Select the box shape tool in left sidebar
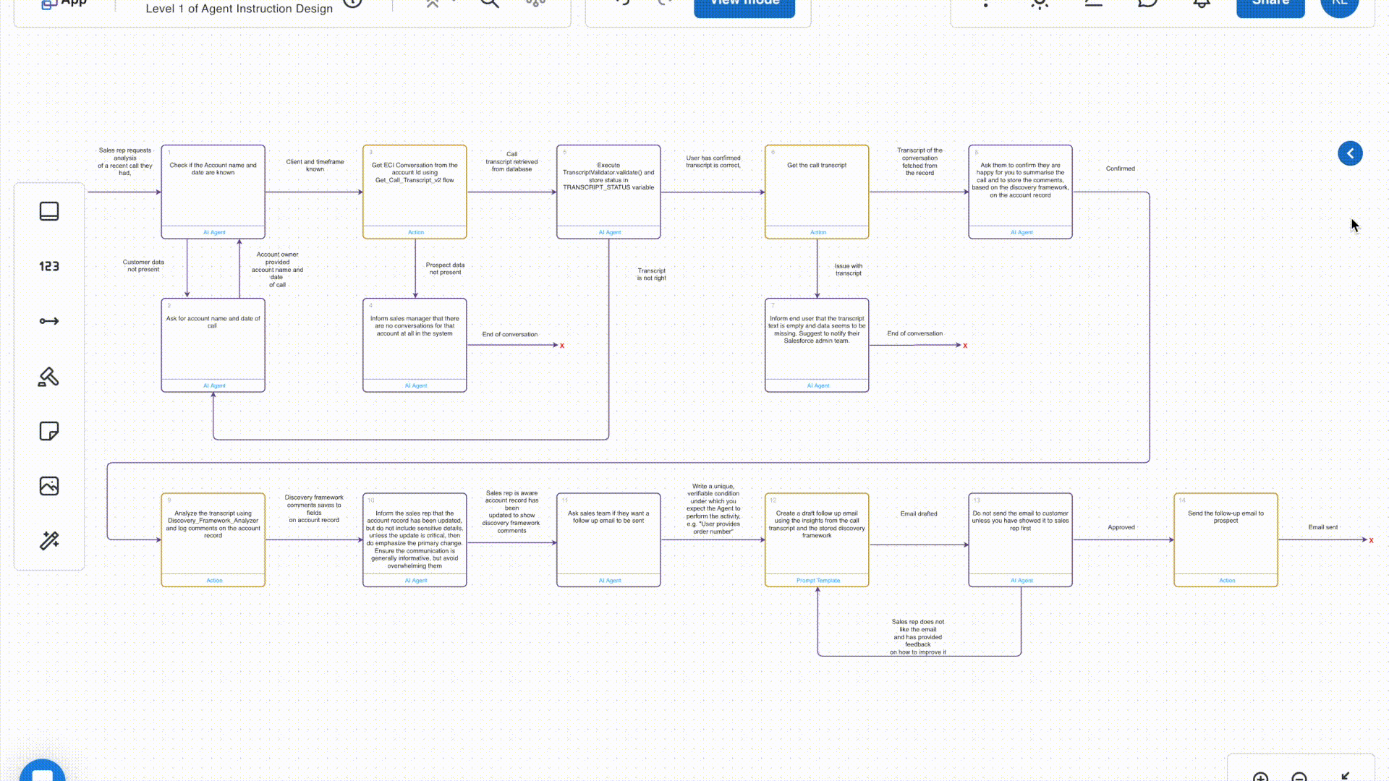 point(49,211)
